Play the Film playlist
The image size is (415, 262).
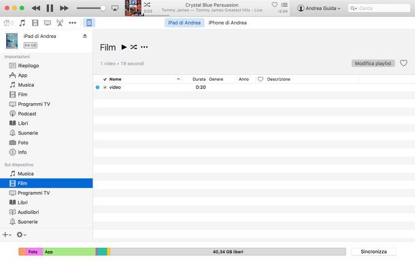(x=124, y=47)
